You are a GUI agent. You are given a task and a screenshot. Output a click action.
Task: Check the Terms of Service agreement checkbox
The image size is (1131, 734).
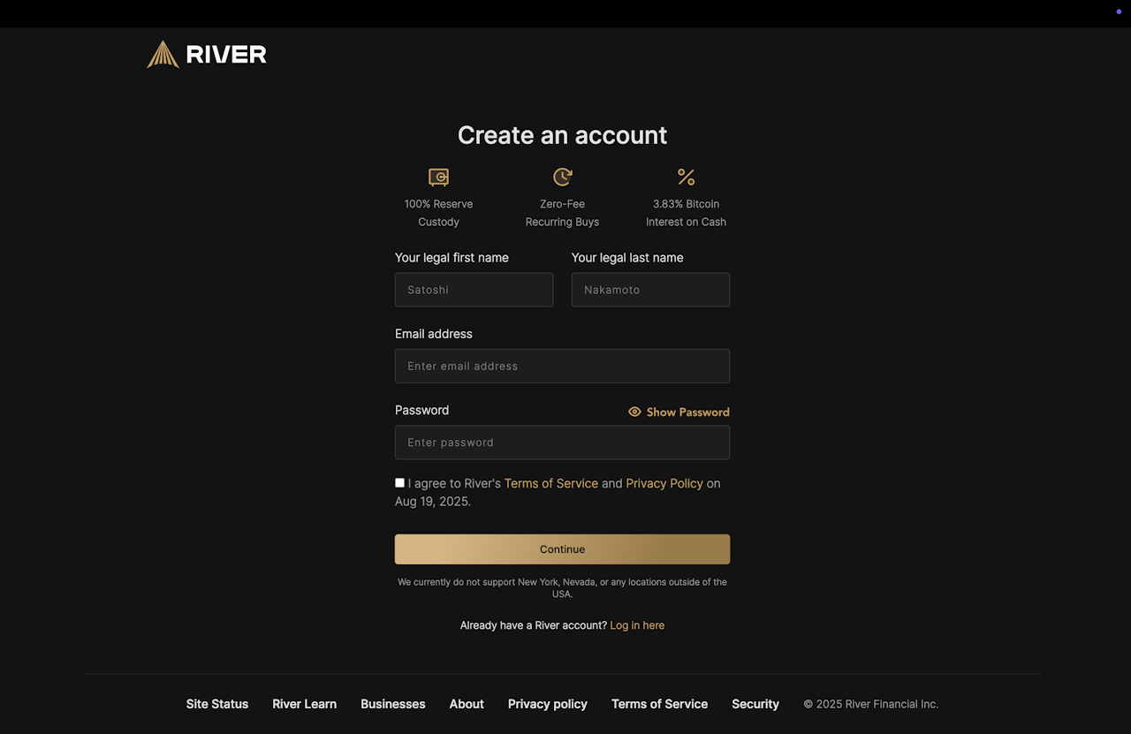tap(399, 483)
